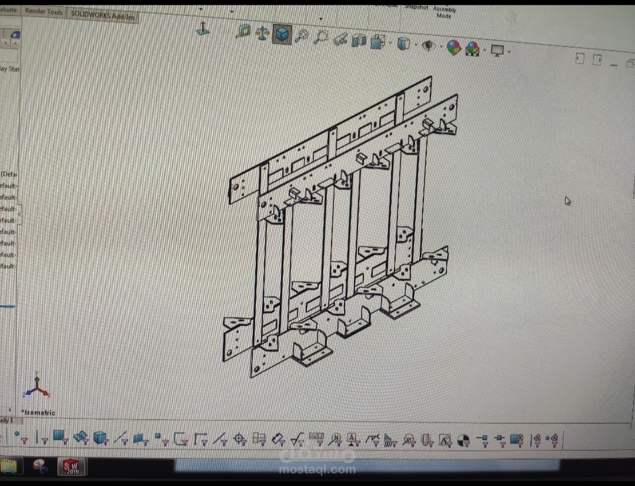This screenshot has width=635, height=486.
Task: Click the Filter Blocks A icon
Action: [x=446, y=440]
